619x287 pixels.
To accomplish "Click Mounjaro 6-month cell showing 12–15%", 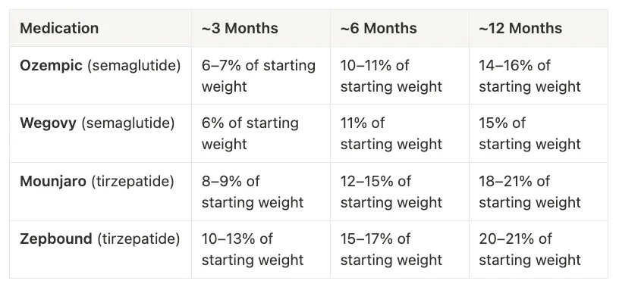I will point(391,192).
